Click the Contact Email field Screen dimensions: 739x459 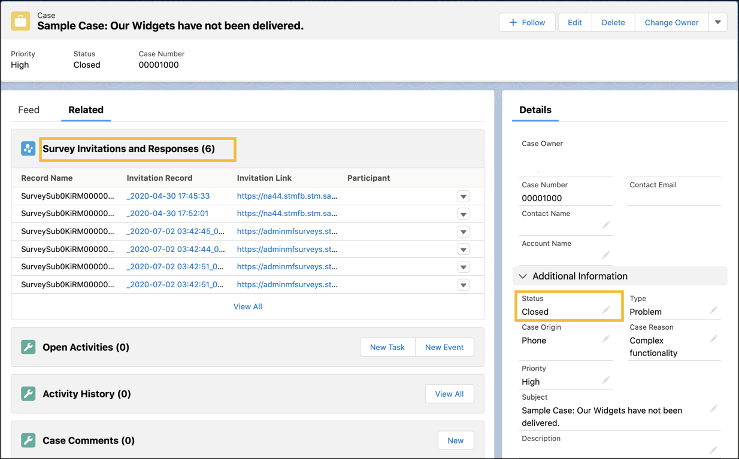[x=674, y=191]
